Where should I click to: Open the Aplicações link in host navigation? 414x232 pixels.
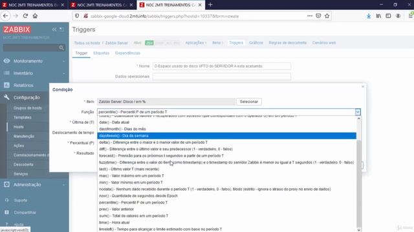(195, 43)
